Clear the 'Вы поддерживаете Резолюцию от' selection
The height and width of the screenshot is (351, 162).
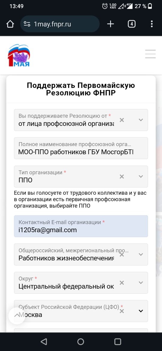point(122,120)
